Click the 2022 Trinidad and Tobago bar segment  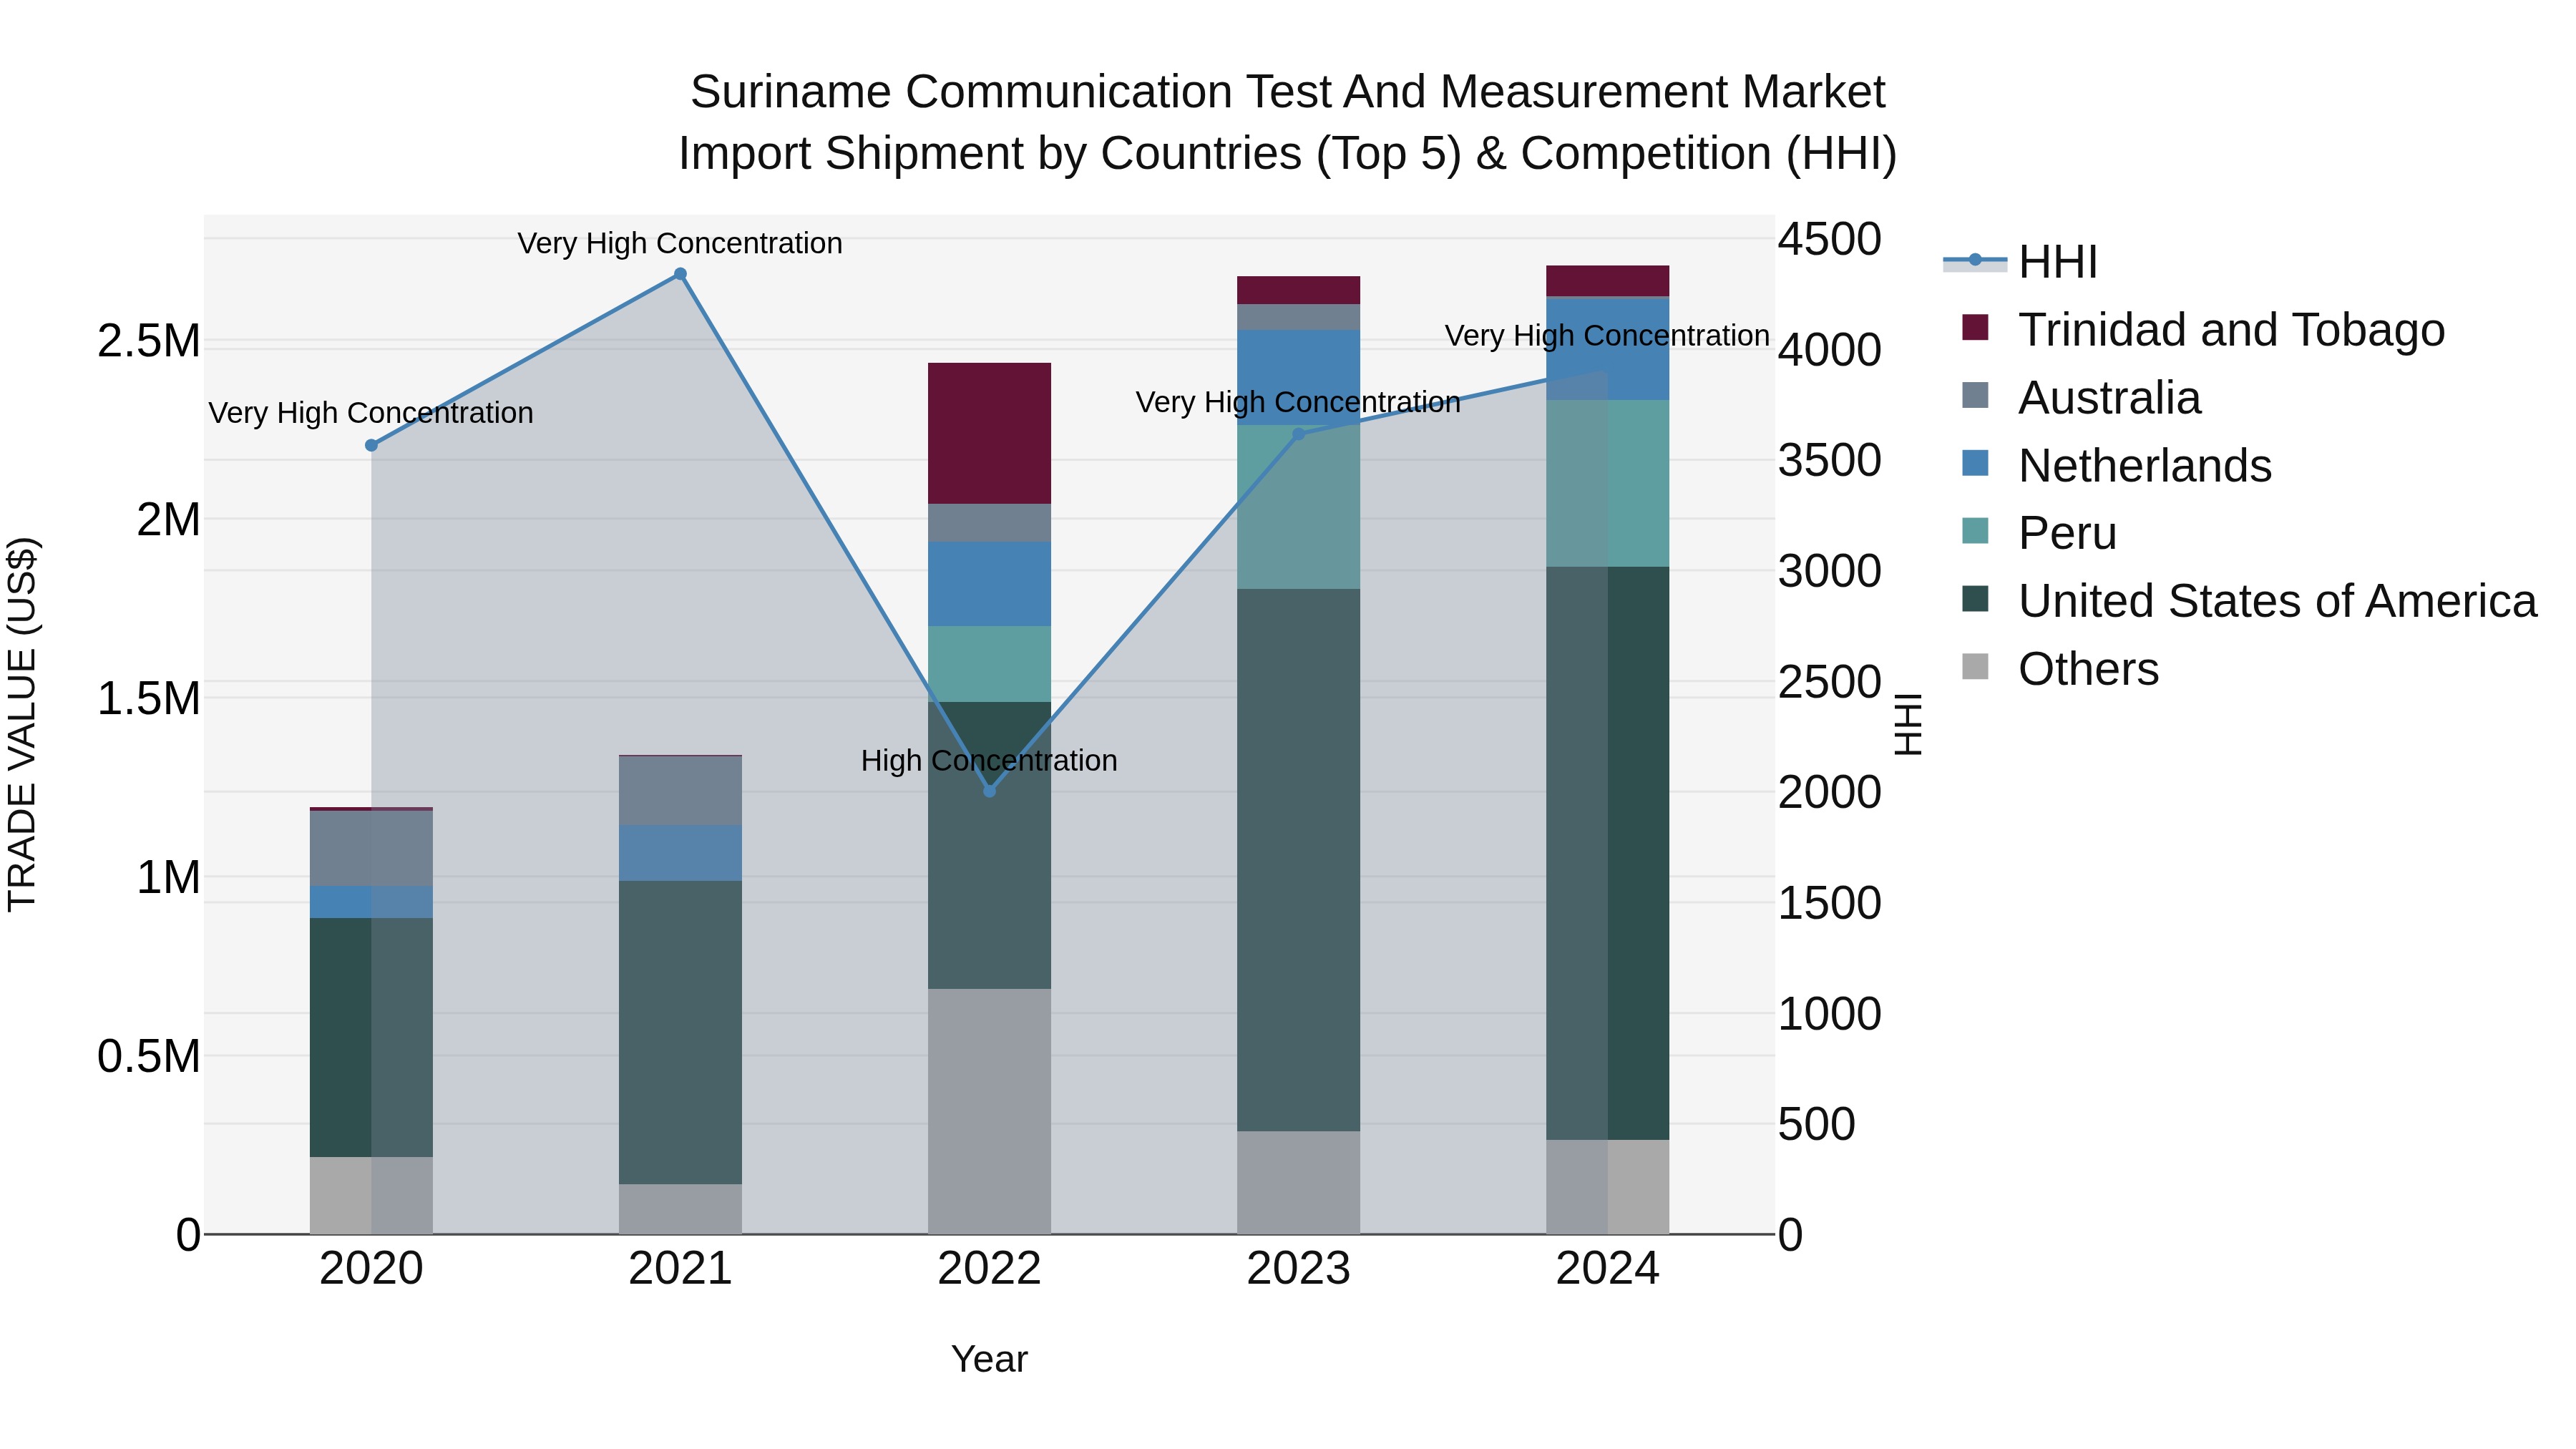(x=989, y=433)
